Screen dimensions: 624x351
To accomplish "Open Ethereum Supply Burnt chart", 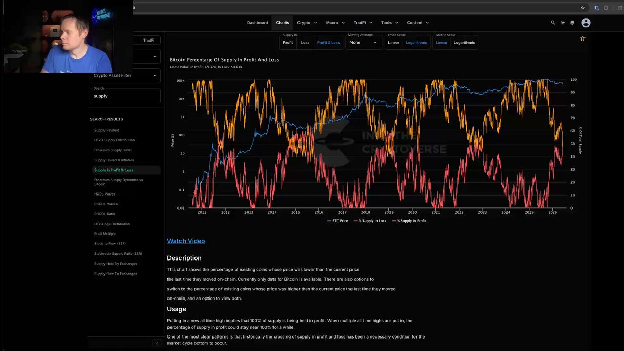I will pyautogui.click(x=113, y=150).
